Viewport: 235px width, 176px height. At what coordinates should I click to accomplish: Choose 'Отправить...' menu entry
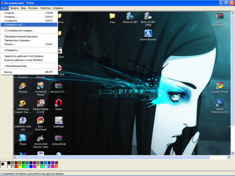[x=29, y=50]
